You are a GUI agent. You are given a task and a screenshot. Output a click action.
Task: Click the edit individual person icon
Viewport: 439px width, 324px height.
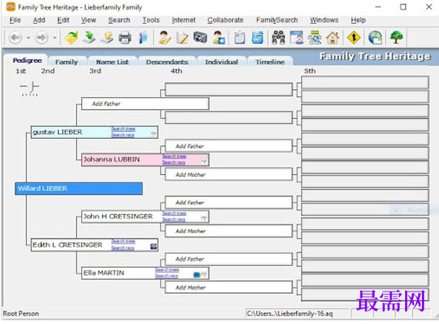click(x=165, y=38)
